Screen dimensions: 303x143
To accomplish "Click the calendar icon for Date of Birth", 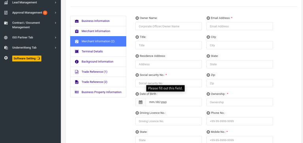I will tap(141, 102).
